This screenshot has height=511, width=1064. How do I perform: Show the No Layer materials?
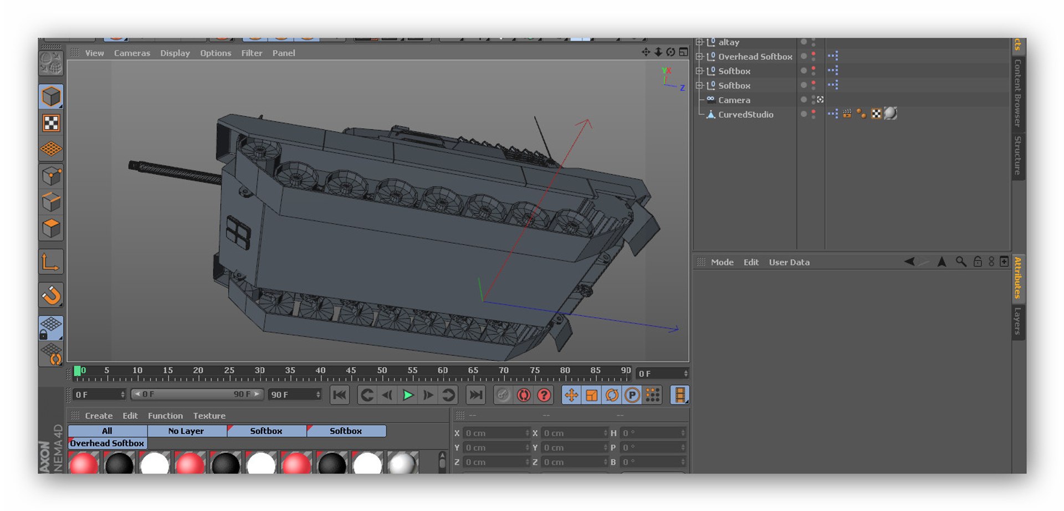pyautogui.click(x=186, y=431)
